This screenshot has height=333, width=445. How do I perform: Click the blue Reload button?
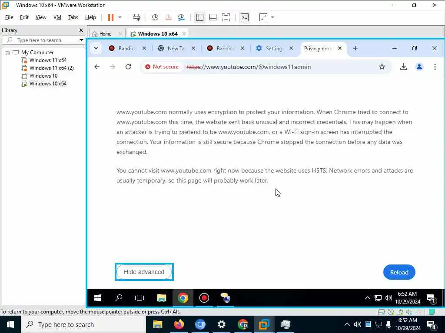click(x=399, y=272)
